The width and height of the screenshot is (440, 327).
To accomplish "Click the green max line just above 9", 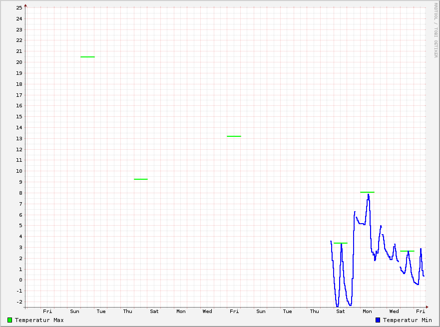I will pyautogui.click(x=141, y=179).
